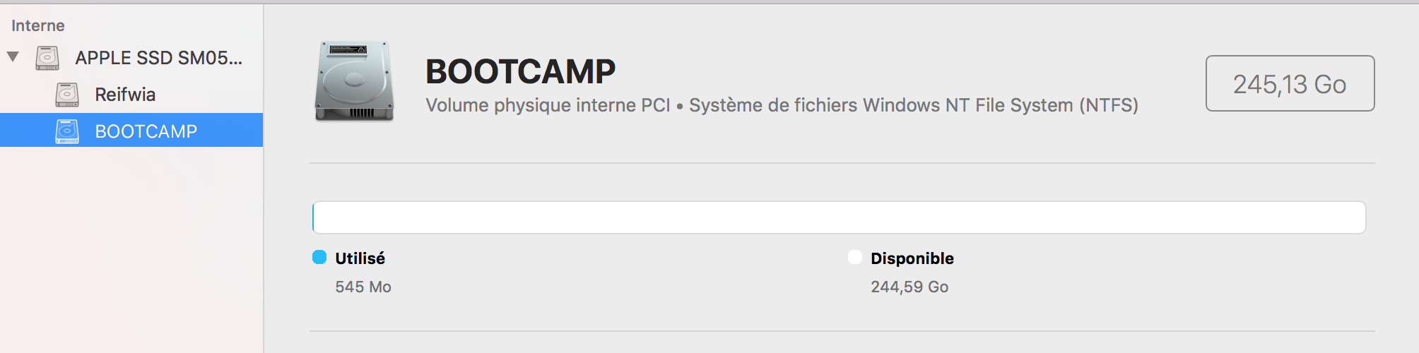This screenshot has height=353, width=1419.
Task: Click the empty sidebar area below BOOTCAMP
Action: point(131,247)
